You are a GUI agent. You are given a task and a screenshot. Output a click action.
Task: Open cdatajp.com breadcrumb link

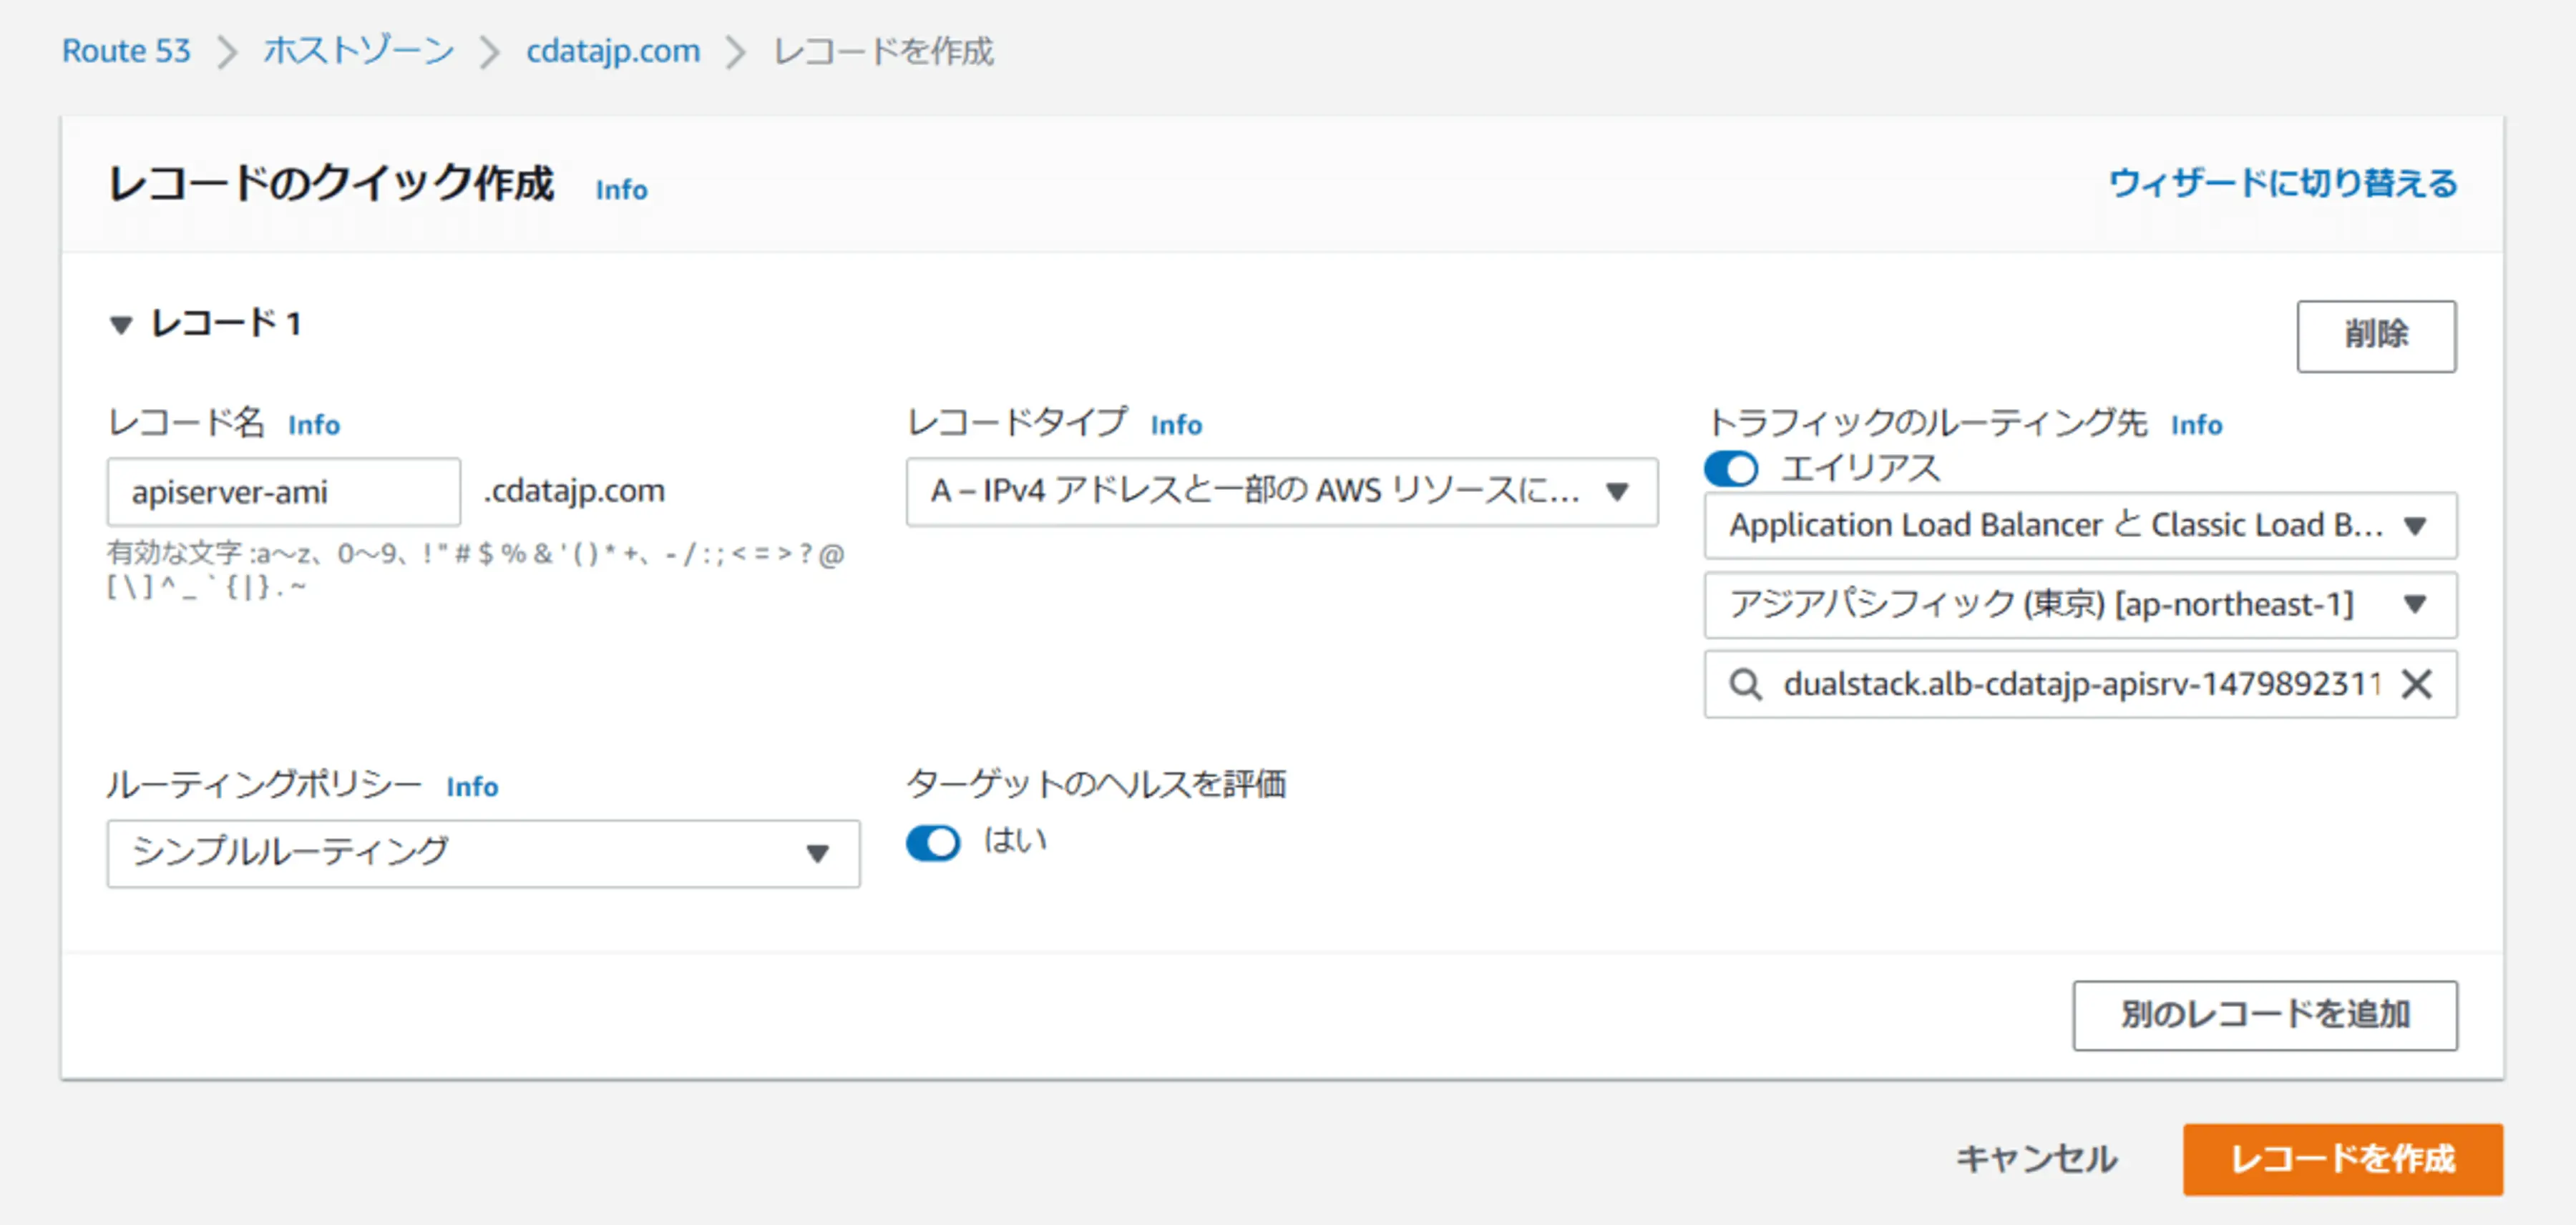click(x=613, y=51)
